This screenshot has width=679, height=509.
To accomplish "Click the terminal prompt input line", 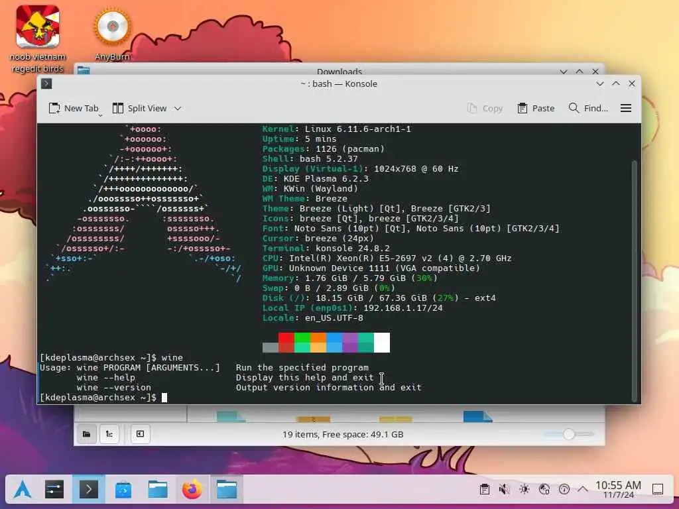I will click(335, 398).
